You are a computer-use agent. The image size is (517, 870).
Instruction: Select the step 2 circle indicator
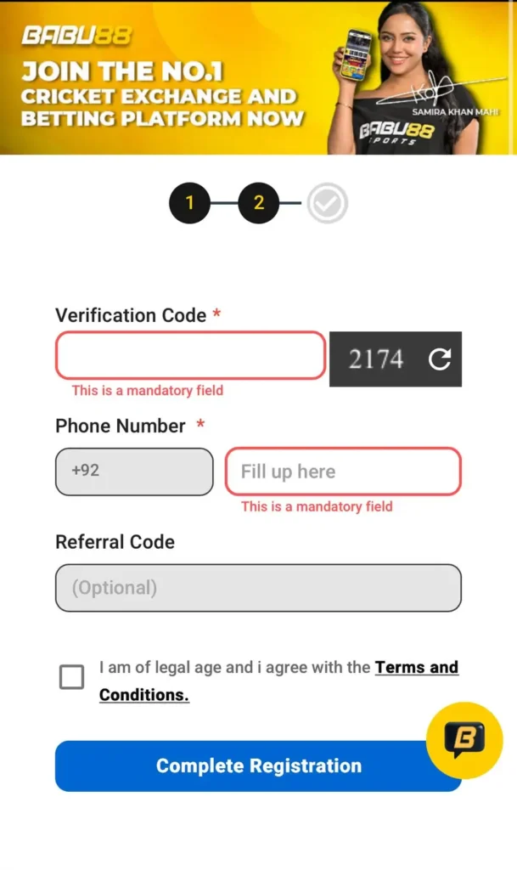point(259,203)
